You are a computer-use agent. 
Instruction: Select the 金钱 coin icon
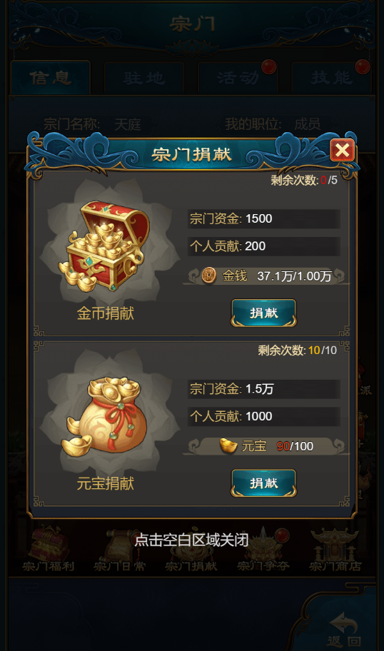[209, 276]
